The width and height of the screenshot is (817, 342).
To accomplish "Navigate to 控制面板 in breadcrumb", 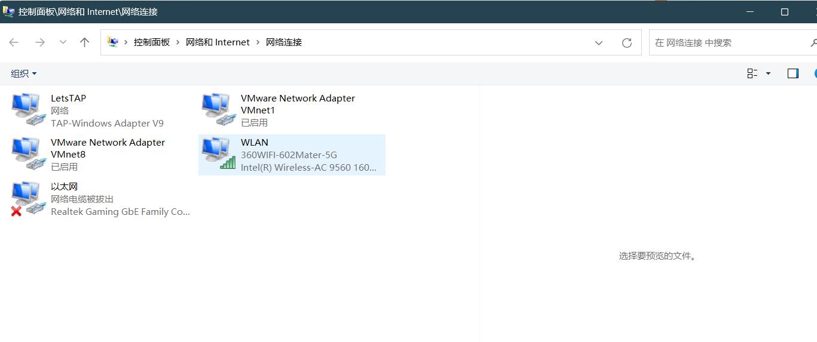I will click(x=152, y=42).
